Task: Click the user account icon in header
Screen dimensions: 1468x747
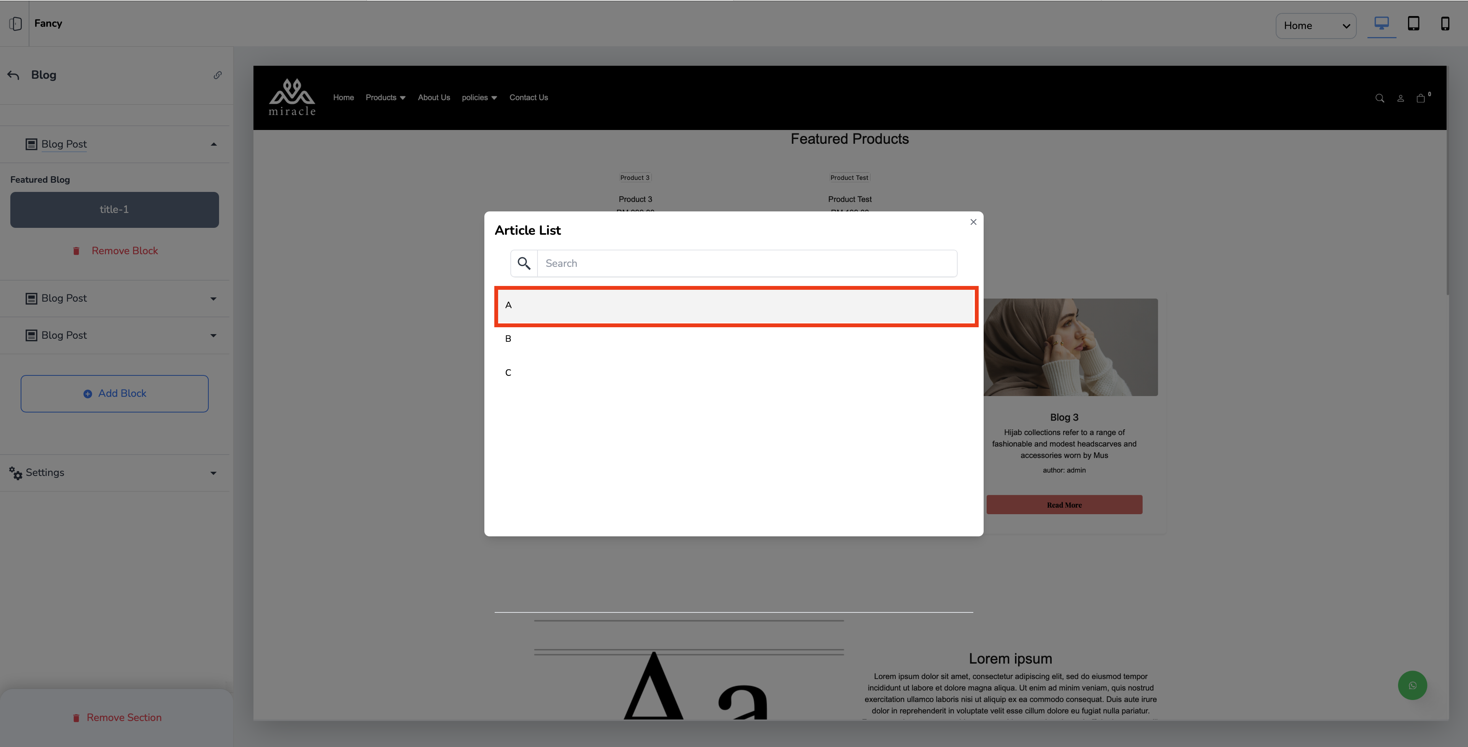Action: (1400, 98)
